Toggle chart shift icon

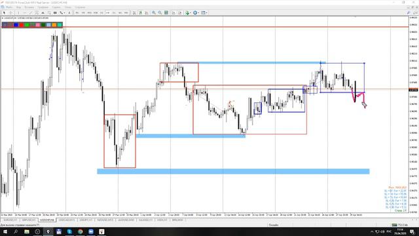(x=180, y=12)
